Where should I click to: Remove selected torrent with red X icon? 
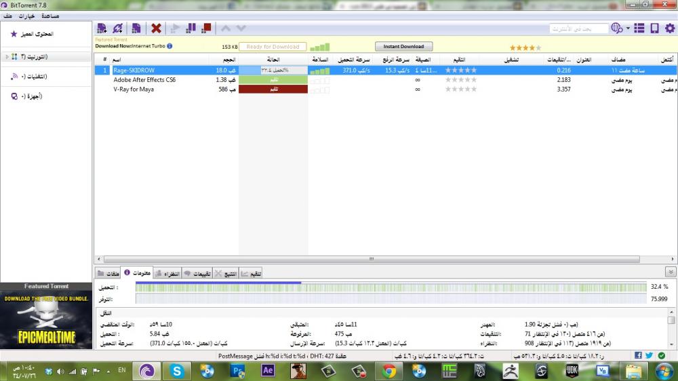click(156, 28)
